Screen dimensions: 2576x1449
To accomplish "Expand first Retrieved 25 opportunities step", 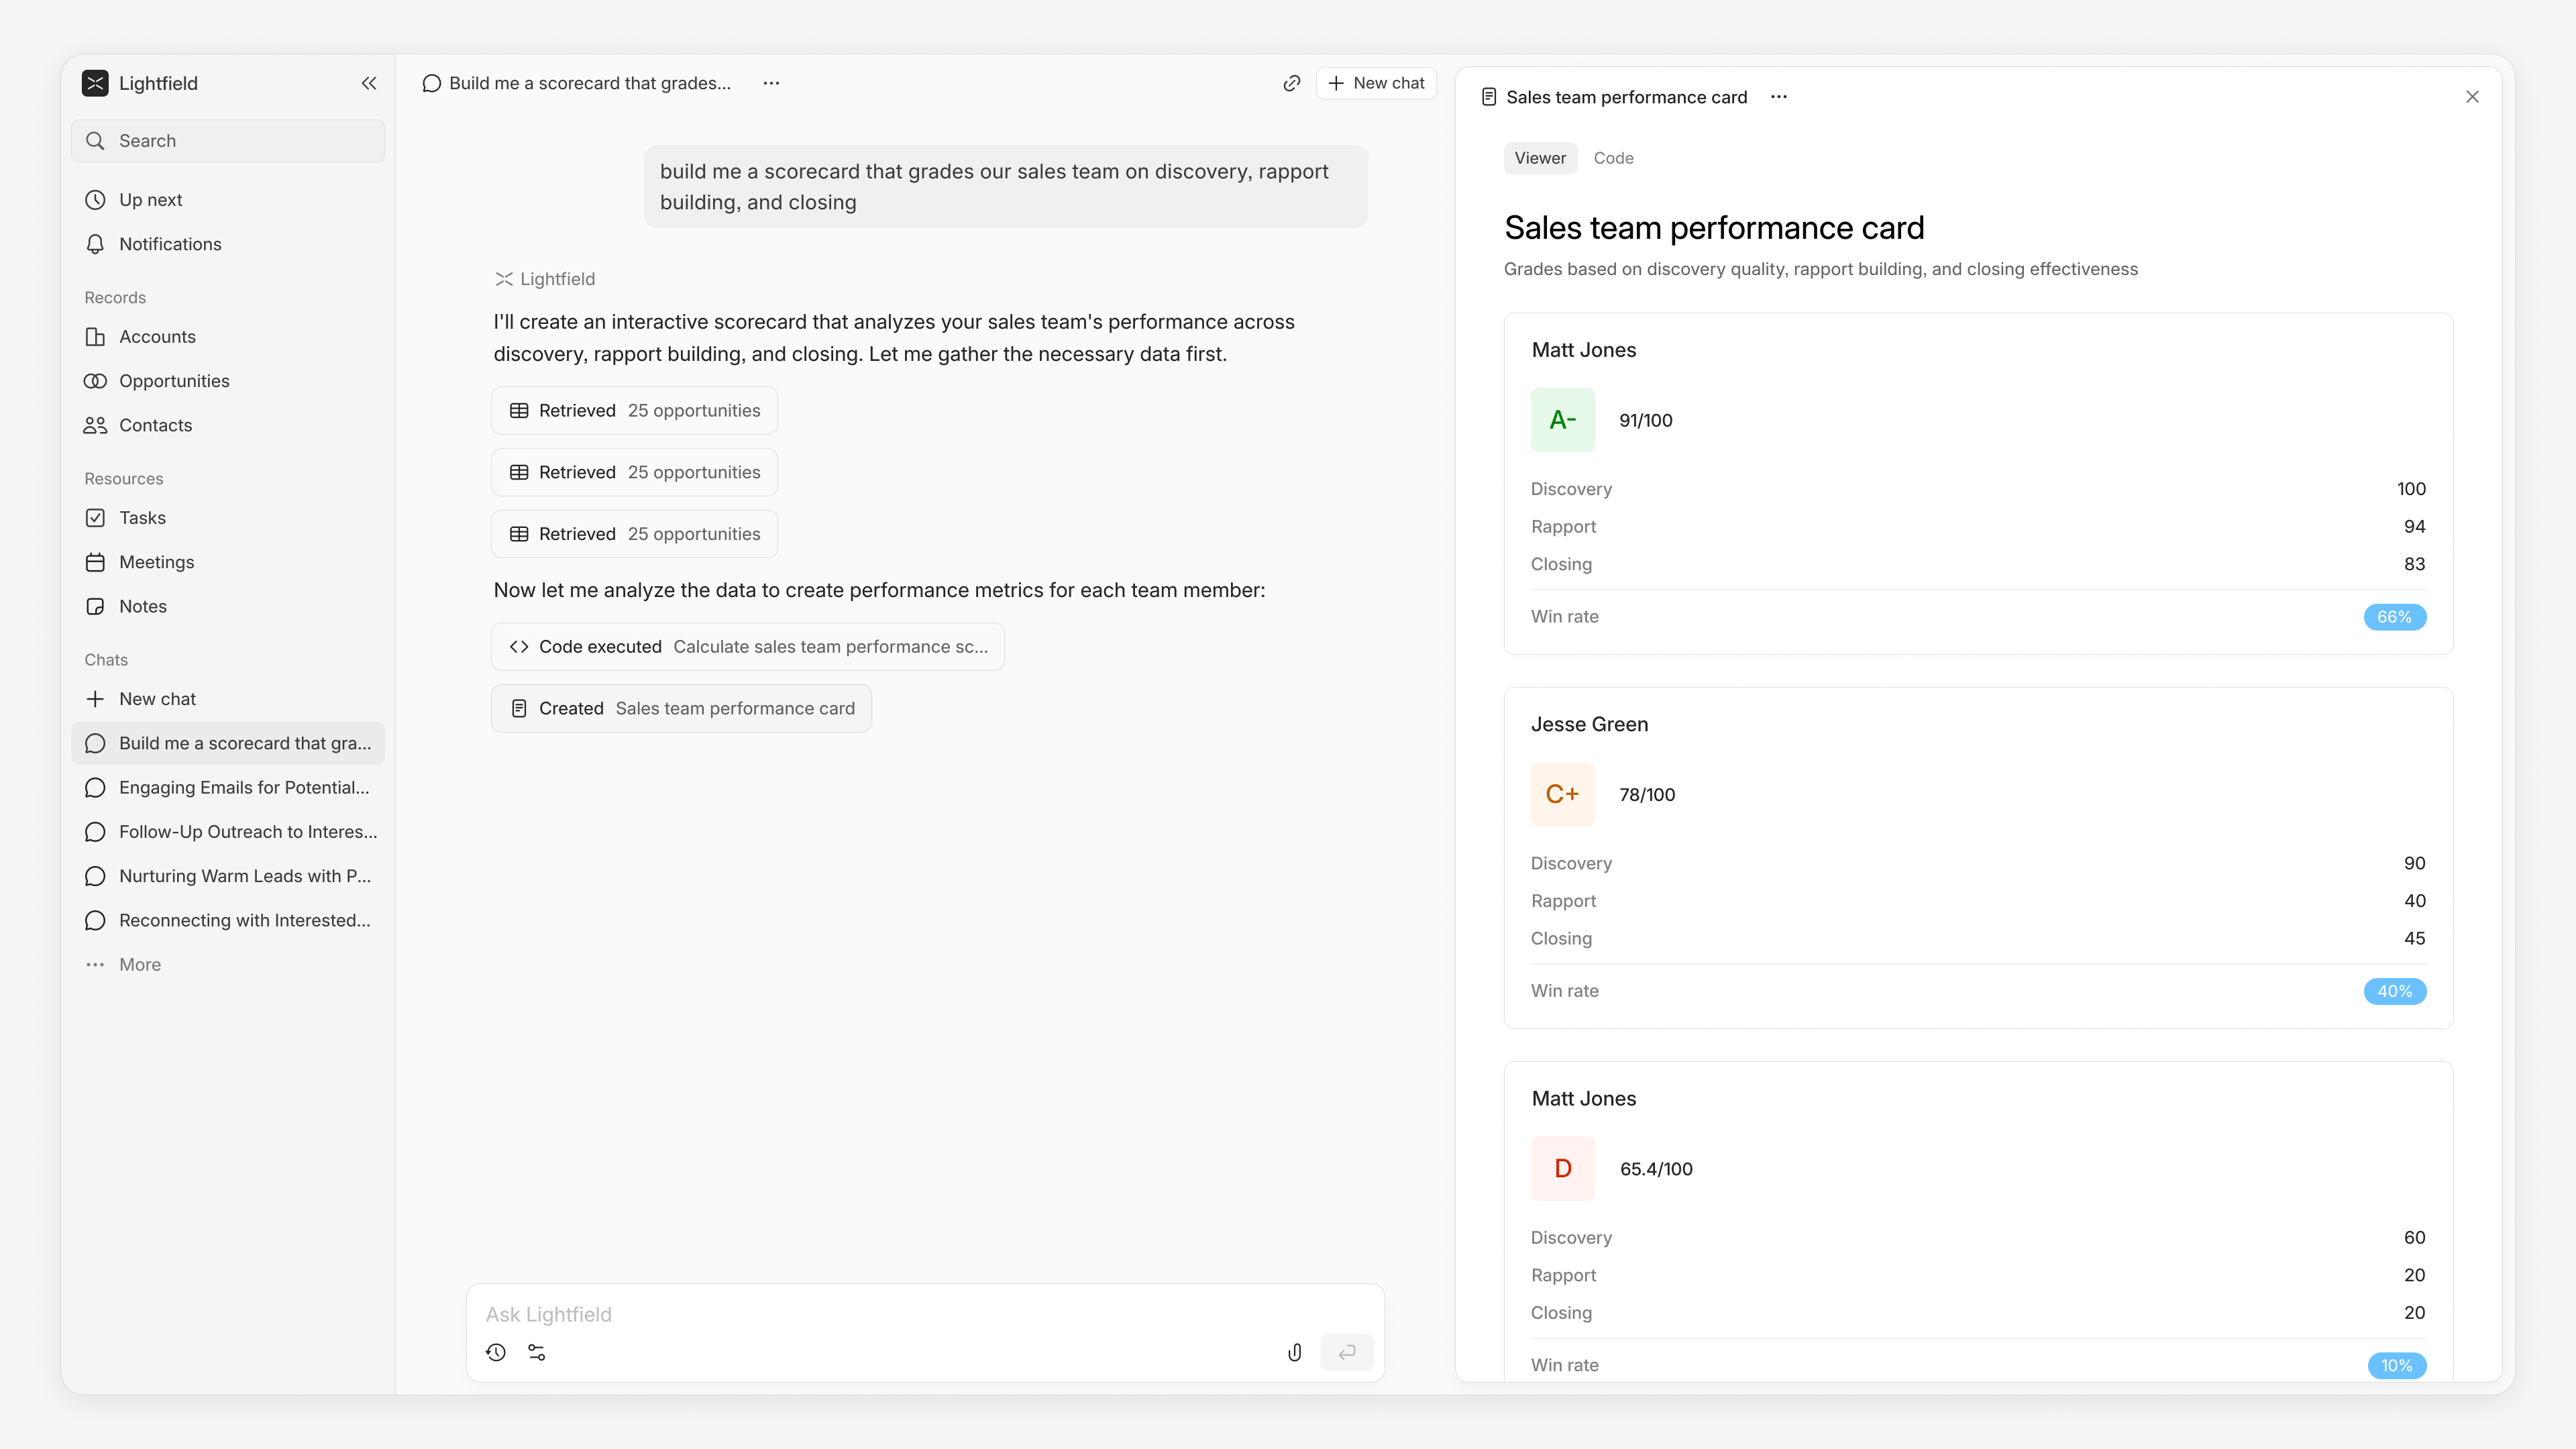I will (634, 411).
